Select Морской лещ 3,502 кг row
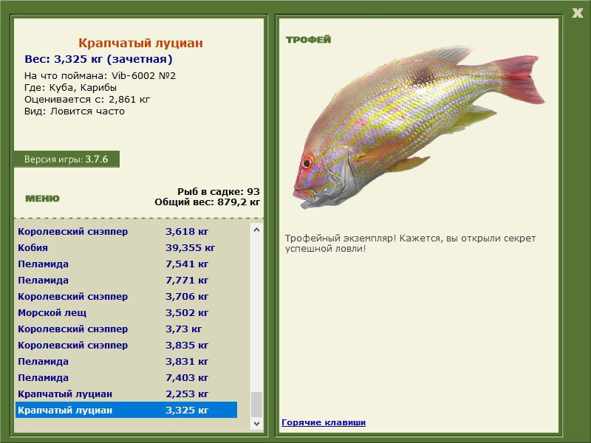This screenshot has height=443, width=591. (x=126, y=312)
